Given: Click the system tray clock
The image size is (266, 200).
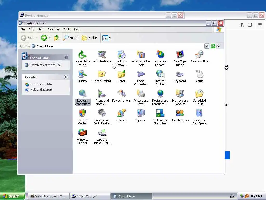Looking at the screenshot, I should (x=256, y=196).
